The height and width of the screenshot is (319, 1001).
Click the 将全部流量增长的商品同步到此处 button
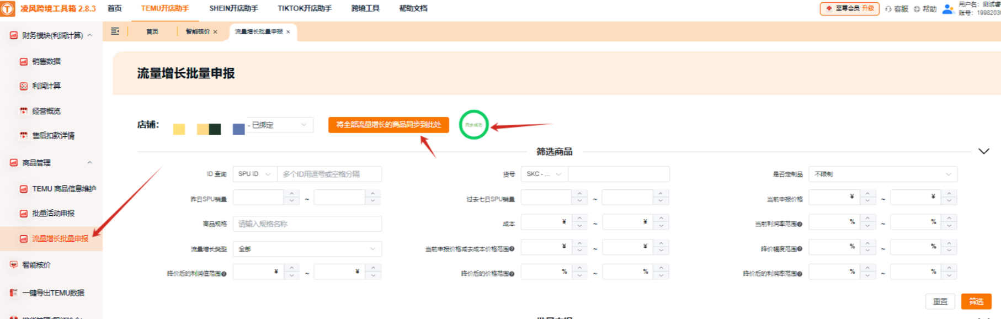pos(388,125)
